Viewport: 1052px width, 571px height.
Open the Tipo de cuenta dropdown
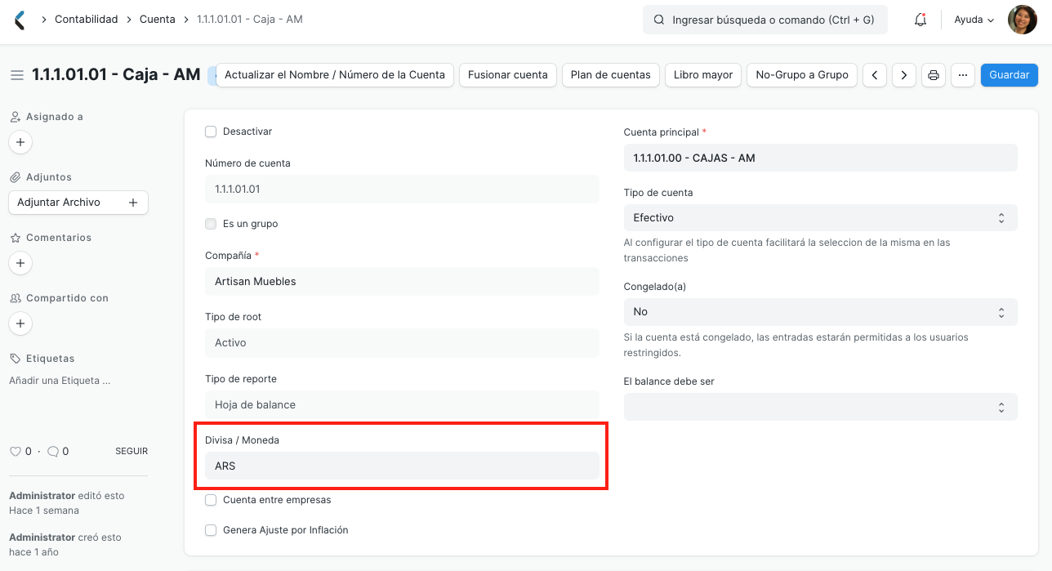click(x=820, y=218)
